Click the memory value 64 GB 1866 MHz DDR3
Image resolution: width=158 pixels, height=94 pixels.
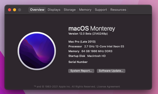tap(97, 51)
